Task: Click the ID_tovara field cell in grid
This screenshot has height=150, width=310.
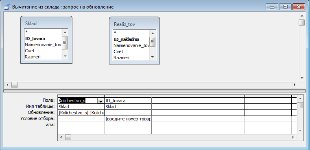Action: pyautogui.click(x=128, y=101)
